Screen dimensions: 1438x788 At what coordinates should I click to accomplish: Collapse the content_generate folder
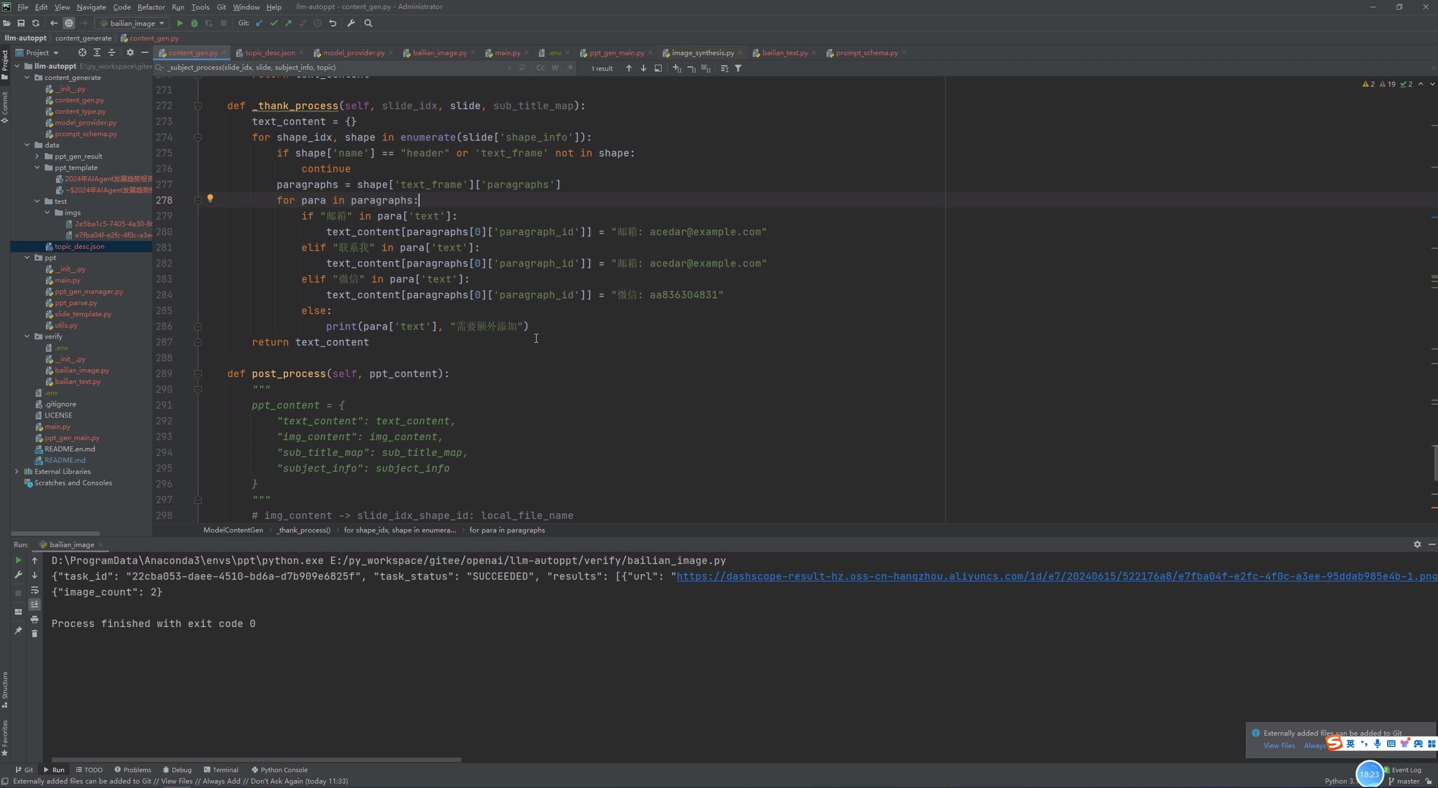pyautogui.click(x=27, y=78)
